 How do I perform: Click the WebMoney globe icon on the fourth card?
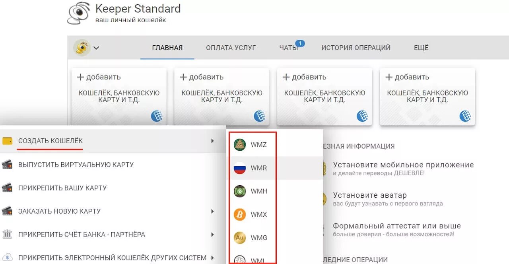point(465,116)
